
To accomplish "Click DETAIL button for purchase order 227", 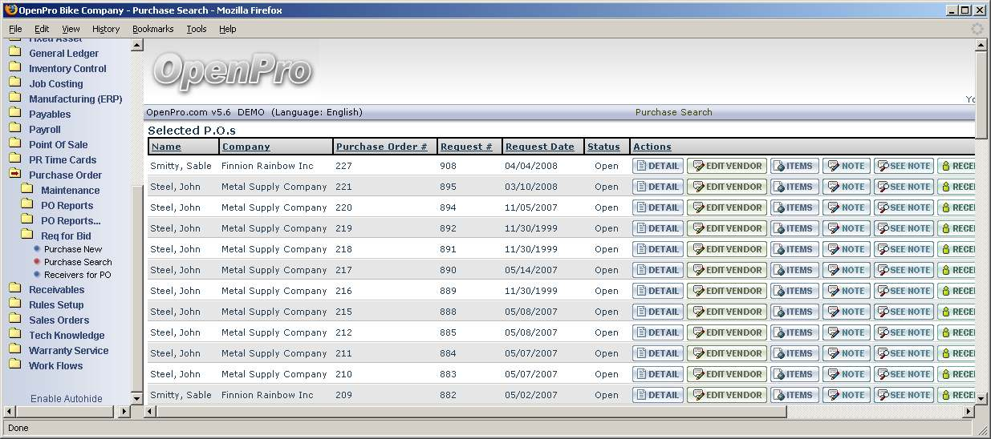I will [657, 166].
